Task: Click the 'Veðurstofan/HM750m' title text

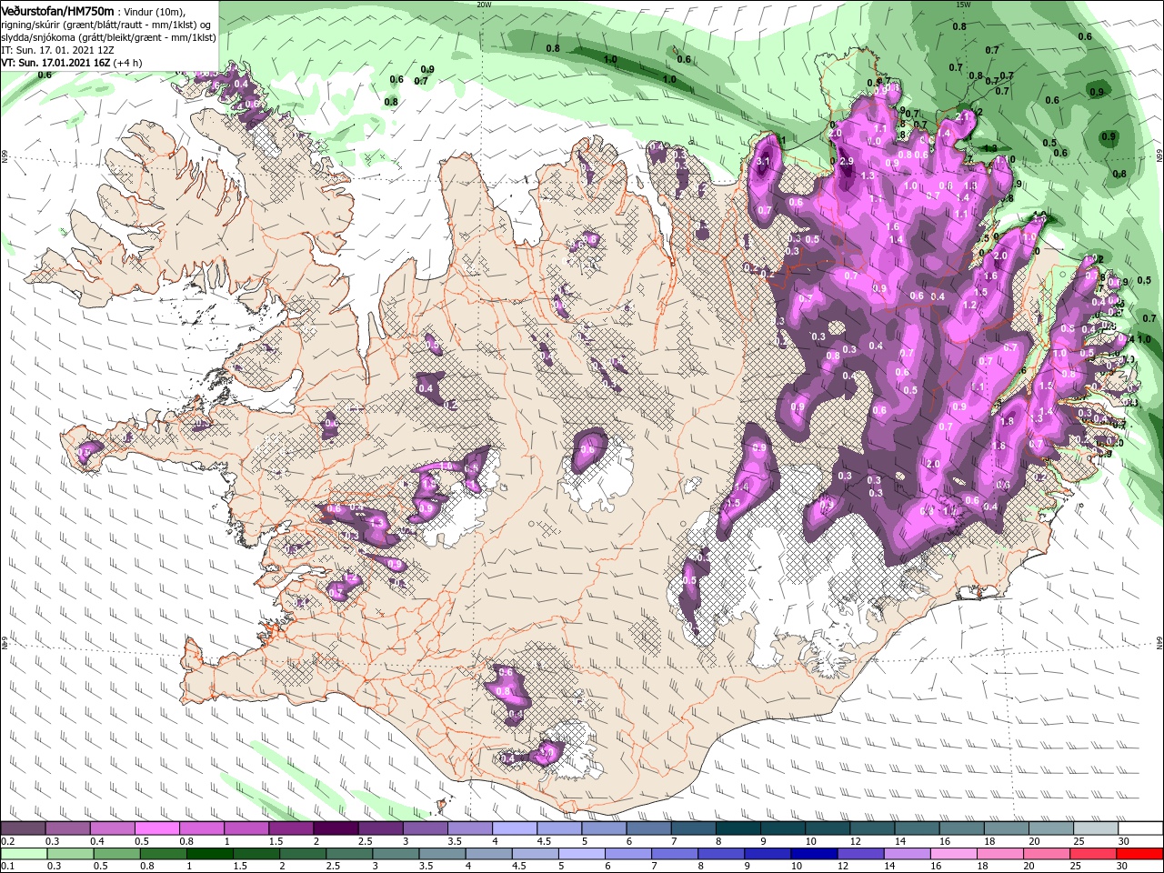Action: pos(58,10)
